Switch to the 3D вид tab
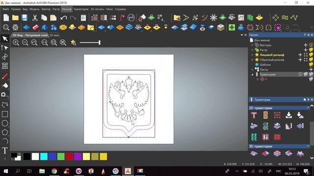Screen dimensions: 314x176 [54, 35]
